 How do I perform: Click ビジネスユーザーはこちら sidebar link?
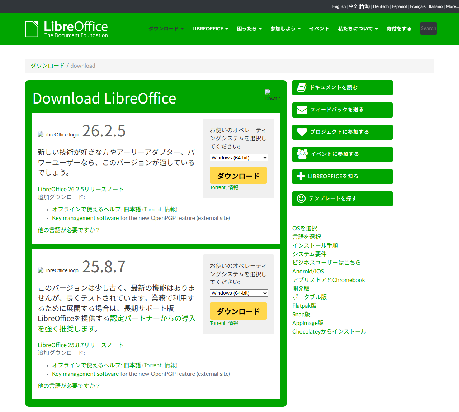click(x=327, y=263)
